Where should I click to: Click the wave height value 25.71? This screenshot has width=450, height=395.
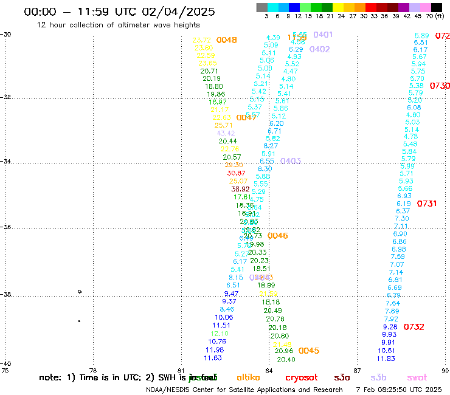point(224,125)
